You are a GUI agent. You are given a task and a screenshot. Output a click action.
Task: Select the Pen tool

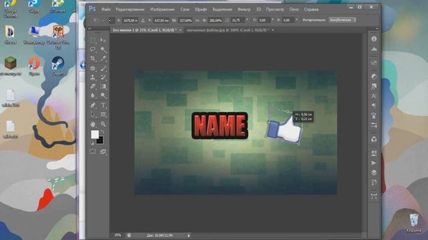(93, 105)
